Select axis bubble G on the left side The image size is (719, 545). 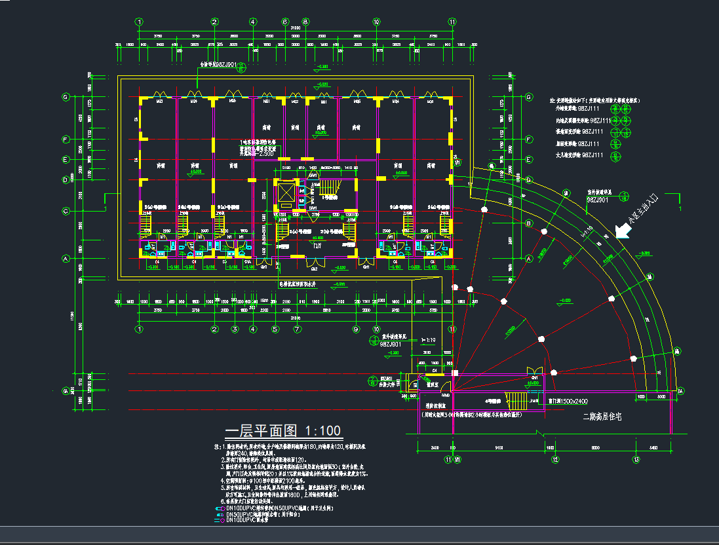66,97
